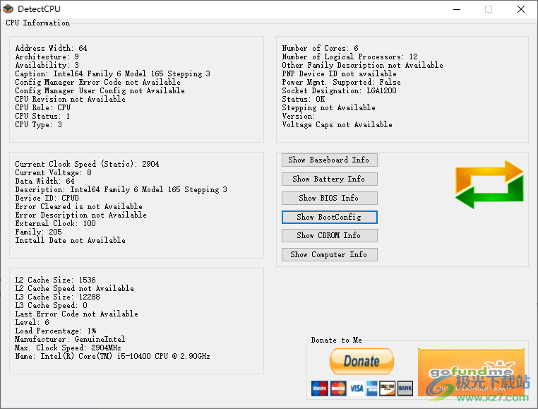Screen dimensions: 538x409
Task: Click the VISA card icon
Action: tap(355, 388)
